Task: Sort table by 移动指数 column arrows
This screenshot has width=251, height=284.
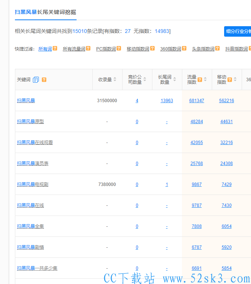Action: (235, 79)
